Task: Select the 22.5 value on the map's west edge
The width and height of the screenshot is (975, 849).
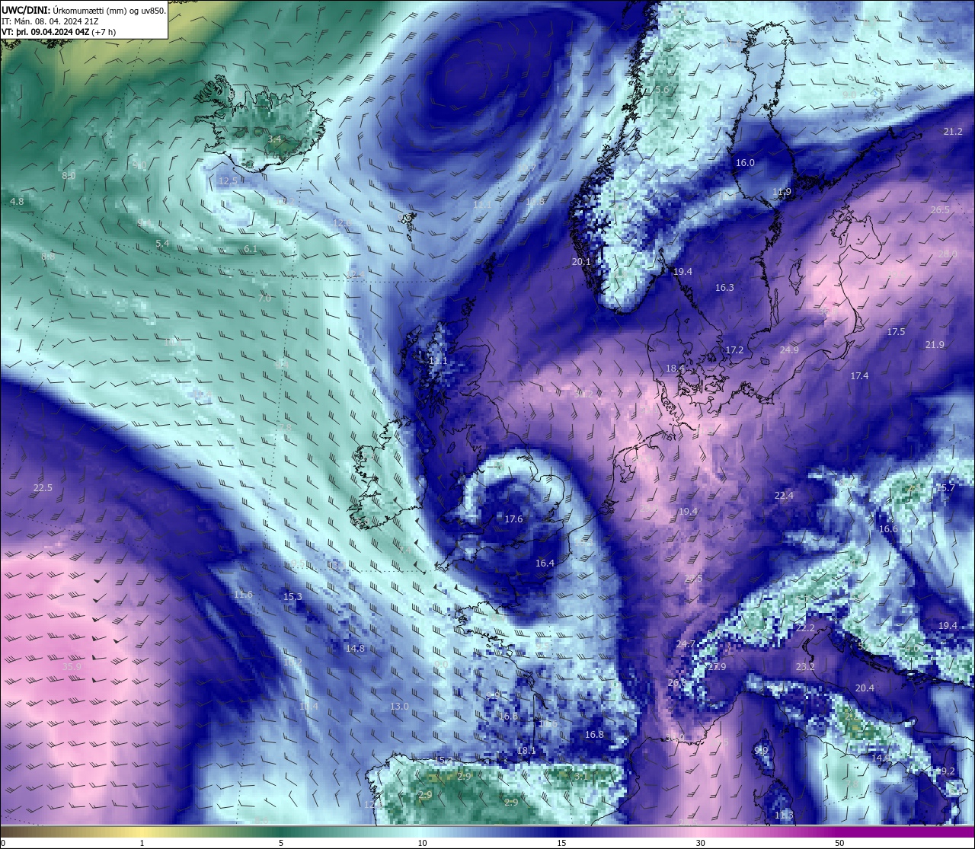Action: pyautogui.click(x=43, y=488)
